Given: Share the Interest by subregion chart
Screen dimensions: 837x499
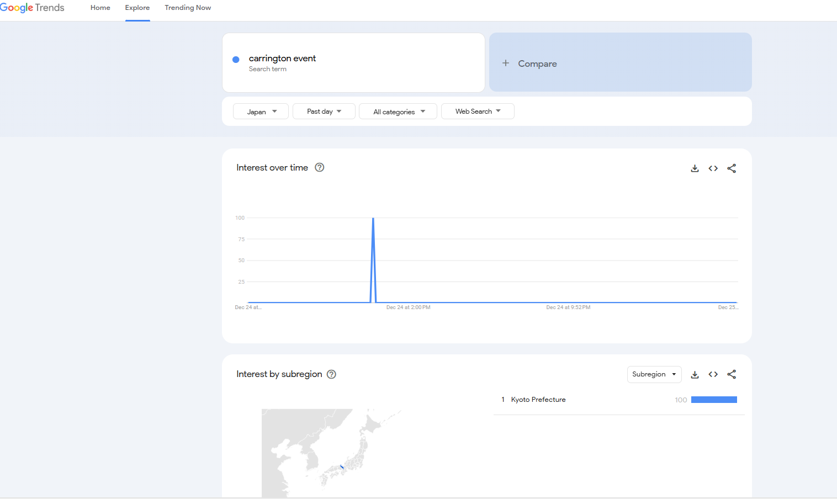Looking at the screenshot, I should (732, 374).
